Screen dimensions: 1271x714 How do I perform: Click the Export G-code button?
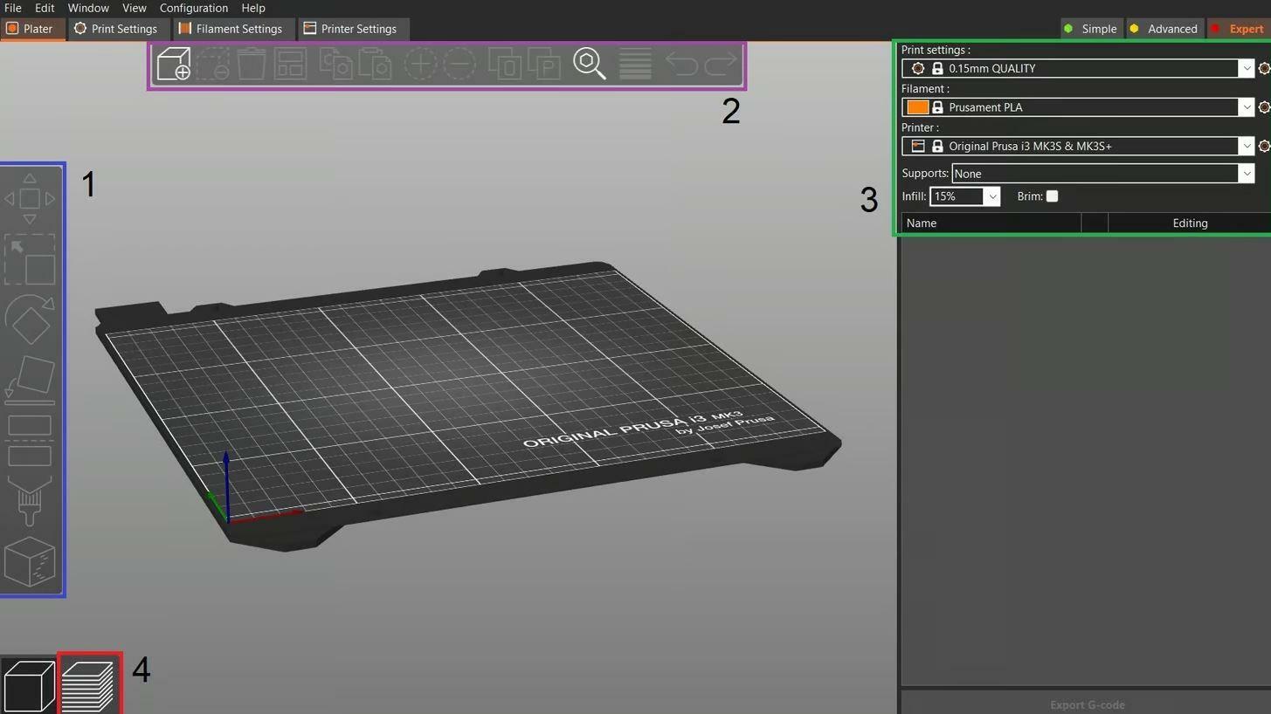pos(1086,704)
